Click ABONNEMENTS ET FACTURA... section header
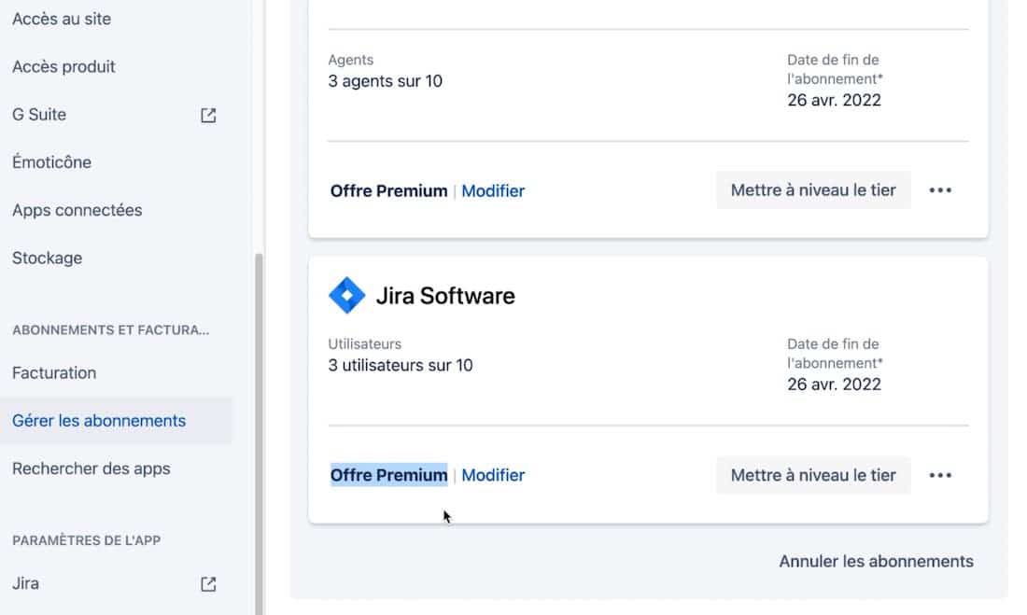This screenshot has width=1027, height=615. (x=111, y=330)
